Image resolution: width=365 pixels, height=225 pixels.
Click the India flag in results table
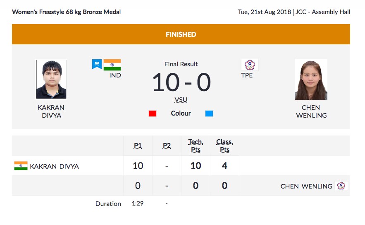[21, 166]
